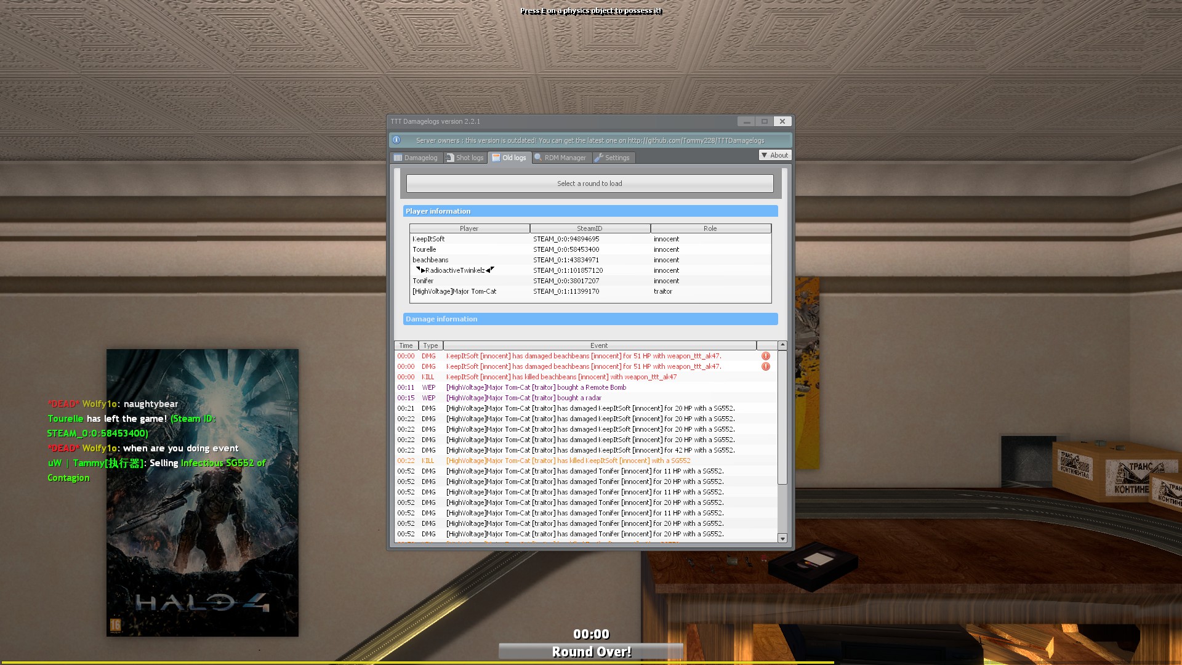Viewport: 1182px width, 665px height.
Task: Click the blue info icon in outdated banner
Action: click(396, 140)
